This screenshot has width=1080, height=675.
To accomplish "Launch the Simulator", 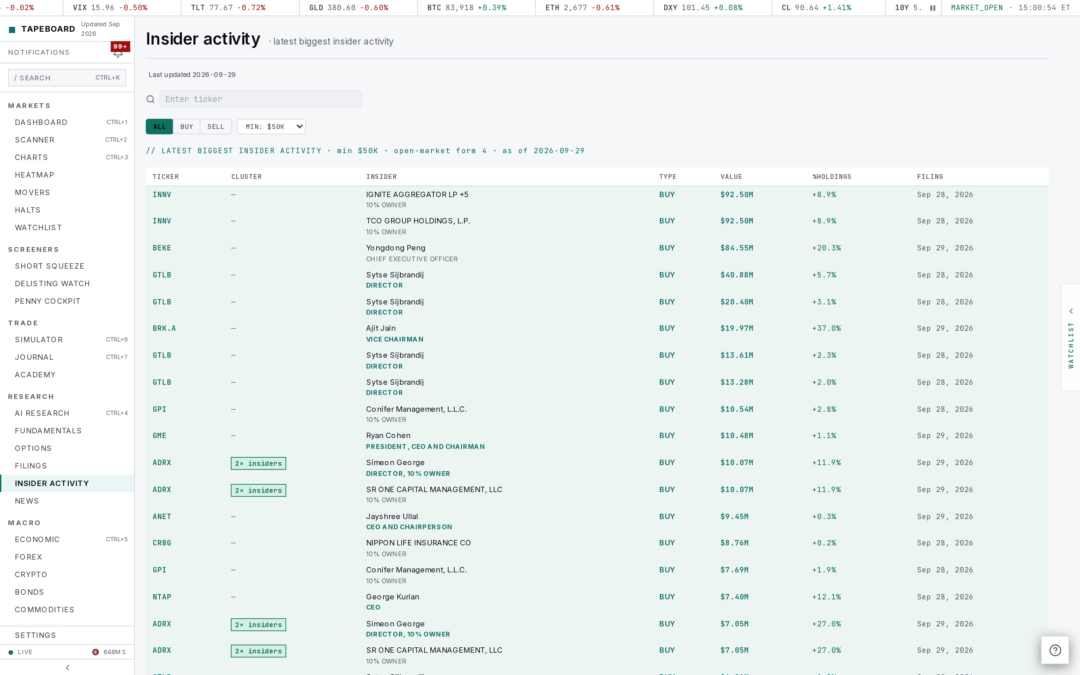I will tap(67, 340).
